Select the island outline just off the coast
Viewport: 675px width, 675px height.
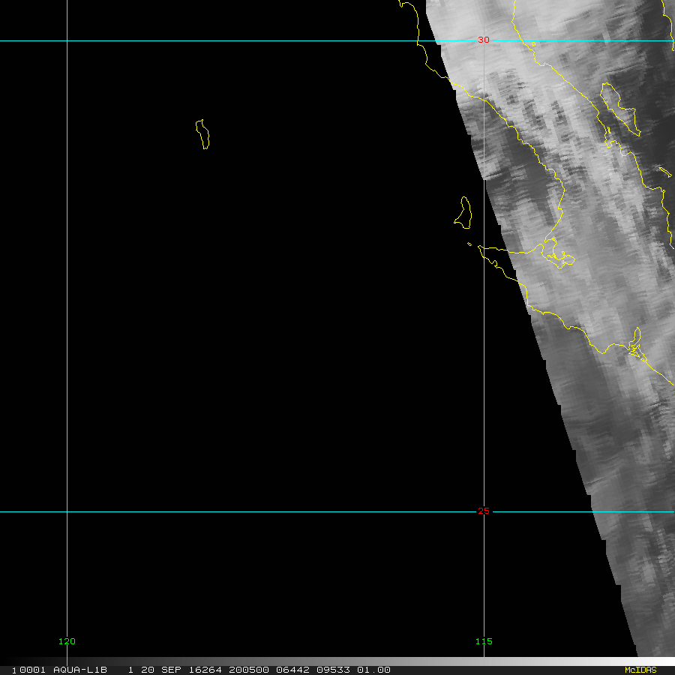pos(463,211)
